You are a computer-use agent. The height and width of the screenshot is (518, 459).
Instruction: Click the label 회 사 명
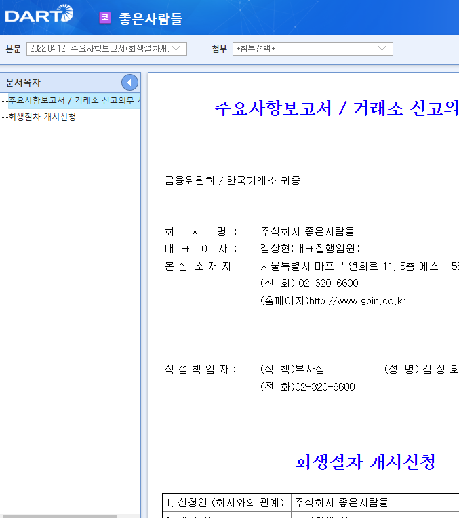pos(201,231)
